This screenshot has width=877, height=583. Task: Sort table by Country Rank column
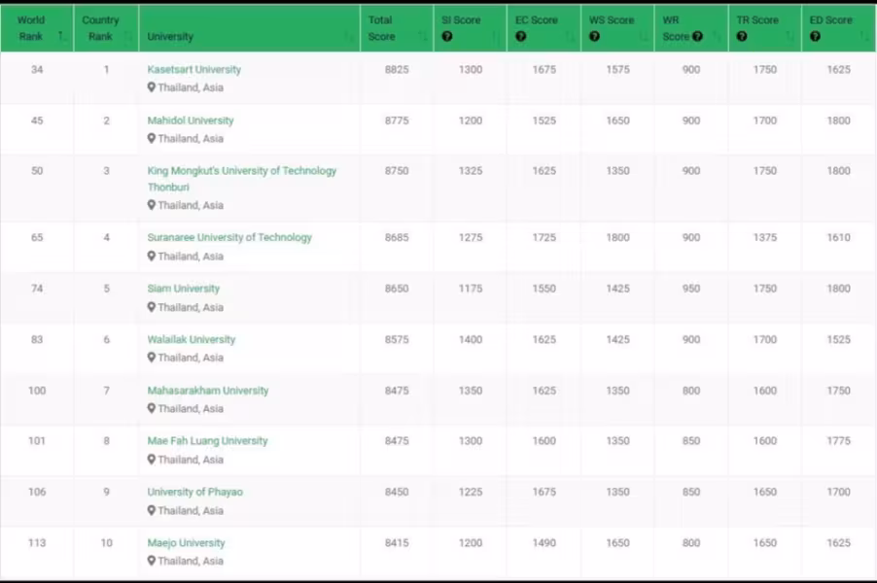(x=106, y=28)
